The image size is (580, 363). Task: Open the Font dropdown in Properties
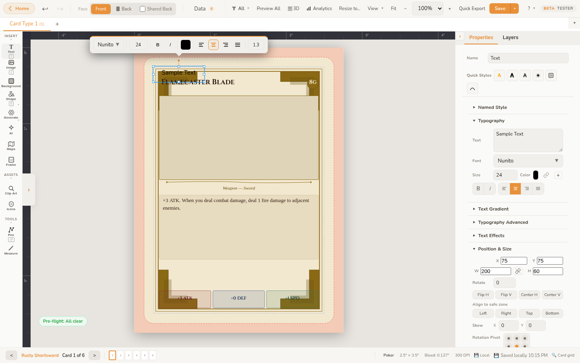tap(528, 161)
